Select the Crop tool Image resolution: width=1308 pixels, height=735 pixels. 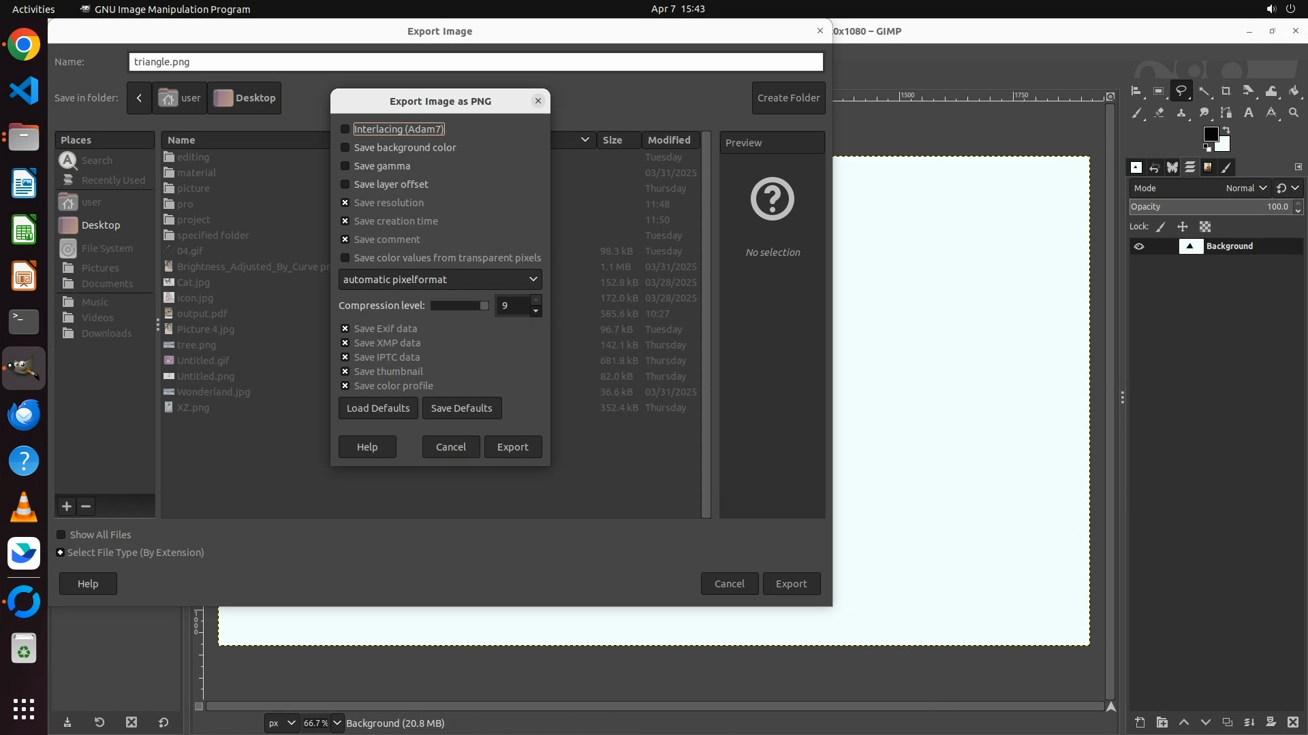pos(1226,91)
